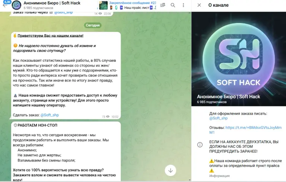Open the Отзывы t.me invite link
This screenshot has height=182, width=286.
click(x=245, y=130)
